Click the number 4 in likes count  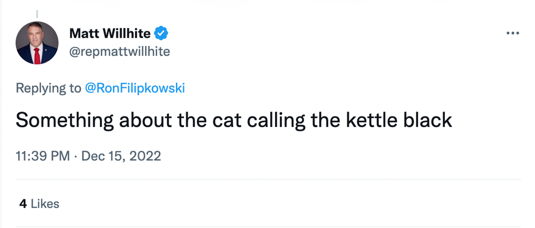(23, 204)
